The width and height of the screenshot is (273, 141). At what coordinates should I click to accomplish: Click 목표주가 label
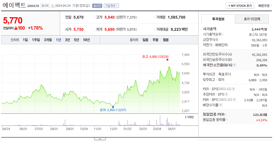[x=224, y=74]
